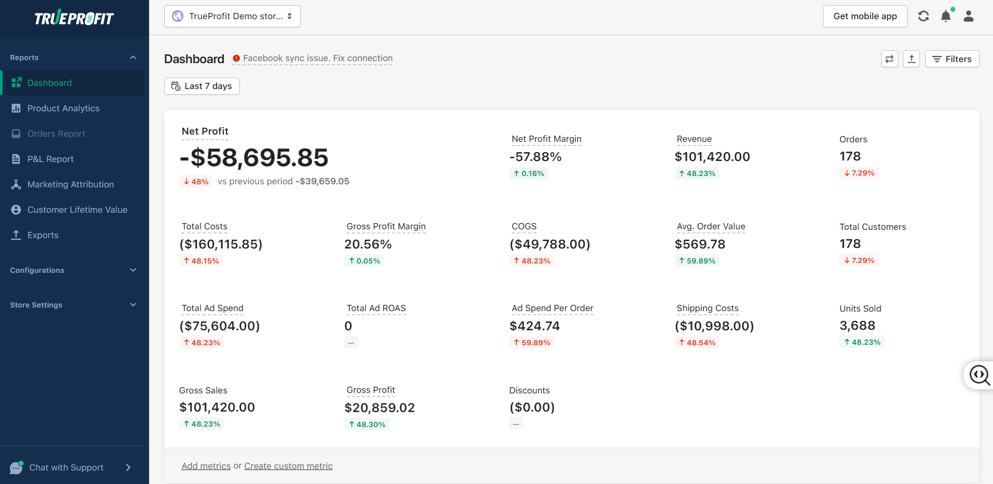
Task: Click the store globe icon in selector
Action: (x=178, y=16)
